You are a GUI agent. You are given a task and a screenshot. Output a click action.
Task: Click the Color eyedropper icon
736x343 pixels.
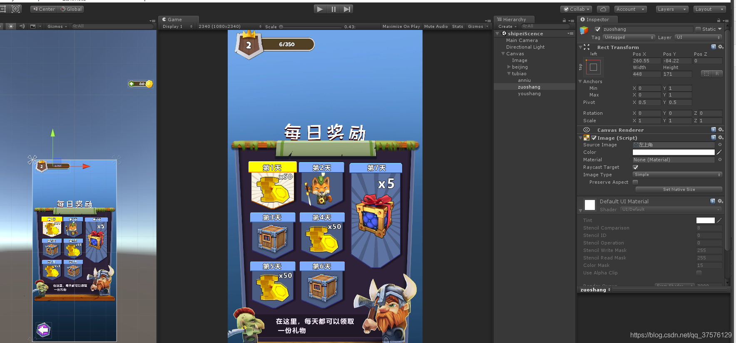point(719,152)
